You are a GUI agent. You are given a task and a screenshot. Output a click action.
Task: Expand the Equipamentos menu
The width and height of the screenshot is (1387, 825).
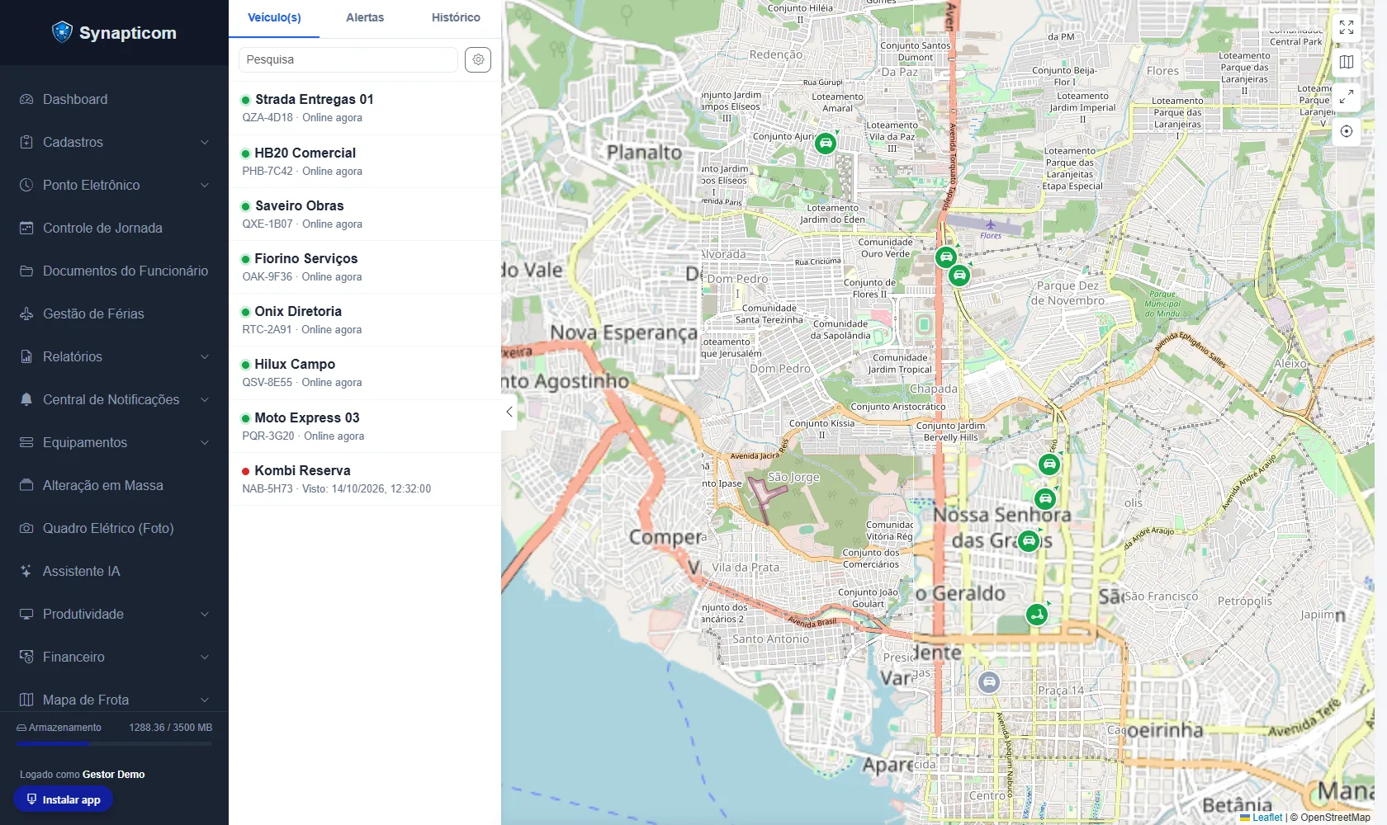pyautogui.click(x=114, y=442)
